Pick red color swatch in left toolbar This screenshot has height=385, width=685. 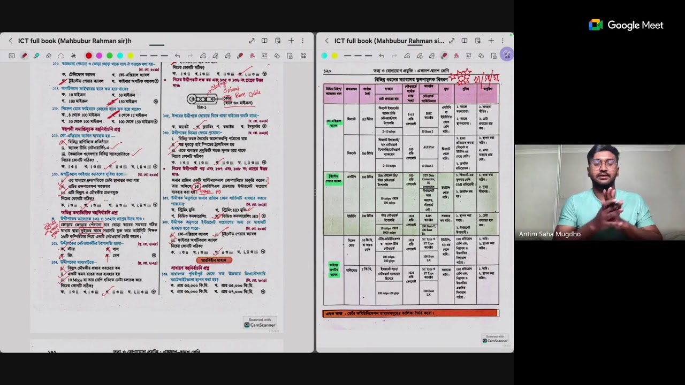pos(89,56)
